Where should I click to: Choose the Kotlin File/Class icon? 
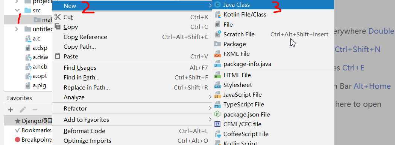pyautogui.click(x=217, y=15)
